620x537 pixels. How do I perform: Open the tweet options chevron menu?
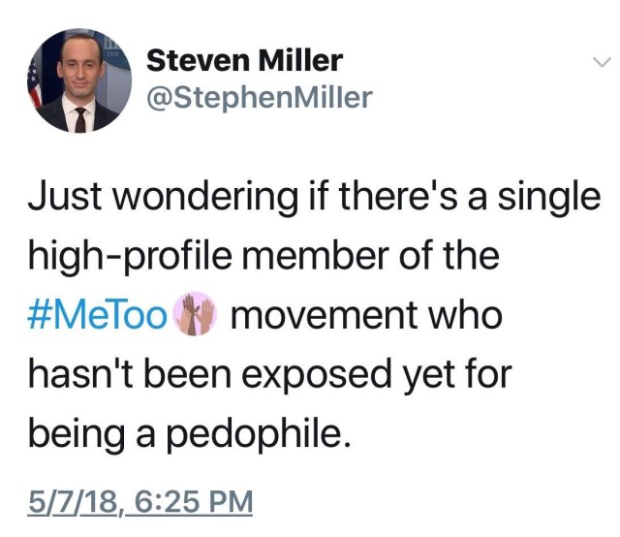pyautogui.click(x=601, y=62)
